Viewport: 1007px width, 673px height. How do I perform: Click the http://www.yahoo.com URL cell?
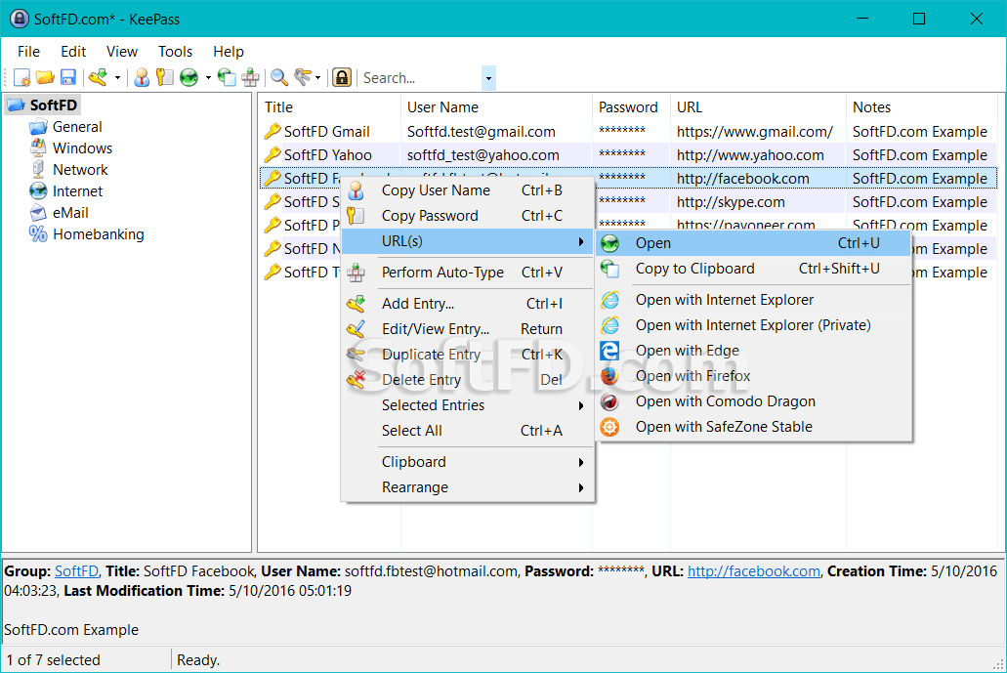coord(750,154)
